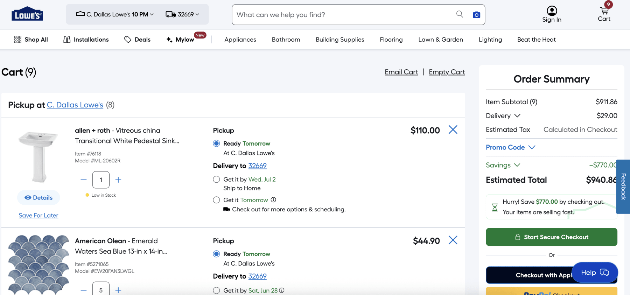
Task: Click the camera visual search icon
Action: coord(476,15)
